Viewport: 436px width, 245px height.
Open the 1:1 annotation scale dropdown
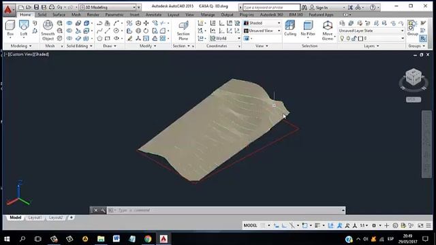(x=364, y=225)
